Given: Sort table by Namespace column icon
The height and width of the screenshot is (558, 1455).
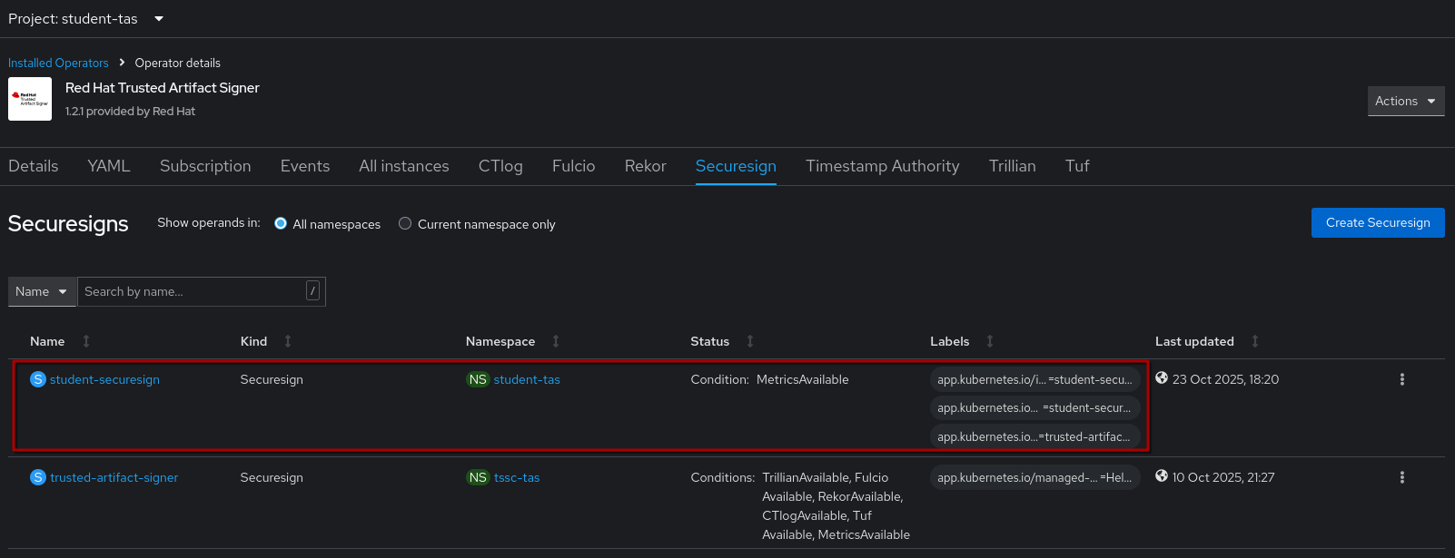Looking at the screenshot, I should coord(556,341).
